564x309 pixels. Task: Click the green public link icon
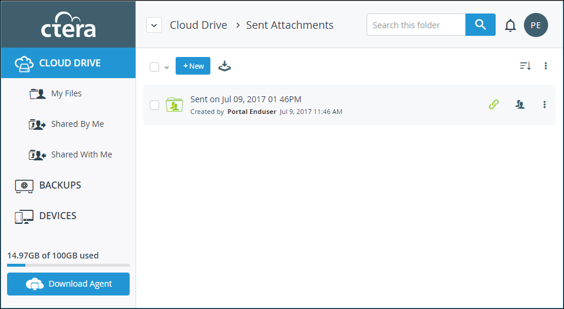pos(494,105)
